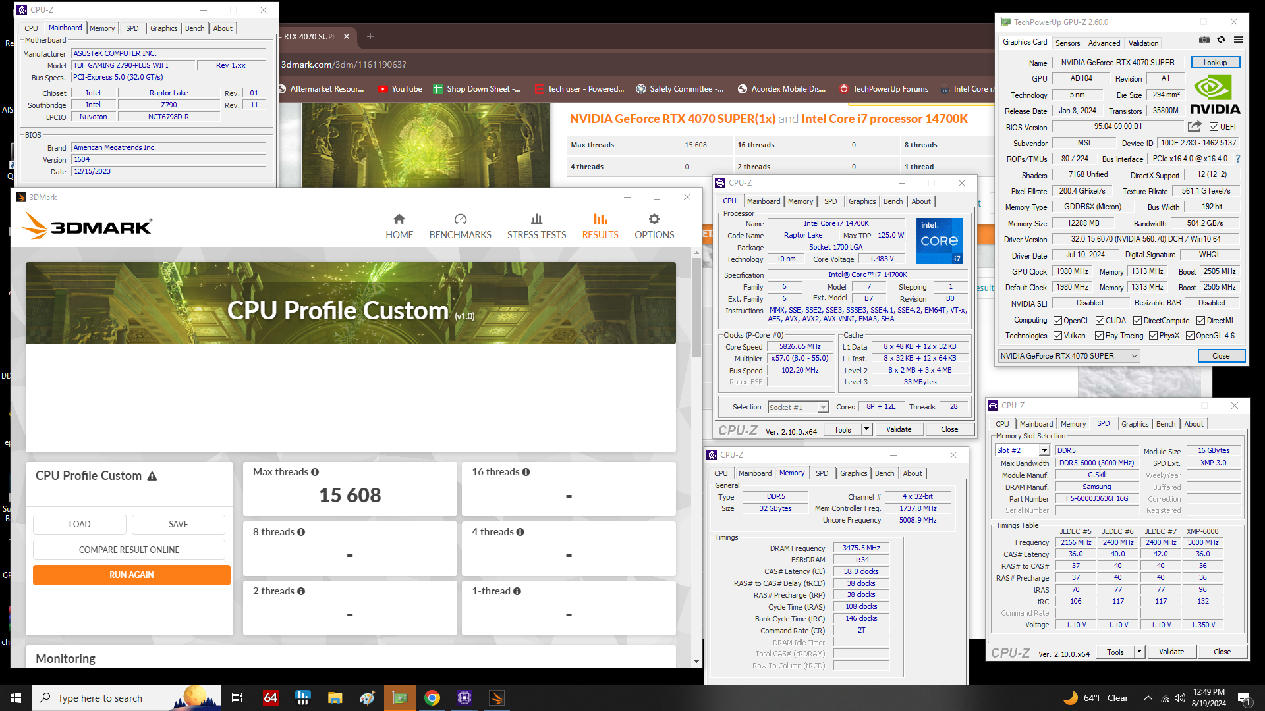Click the 3DMark HOME icon
The image size is (1265, 711).
399,219
